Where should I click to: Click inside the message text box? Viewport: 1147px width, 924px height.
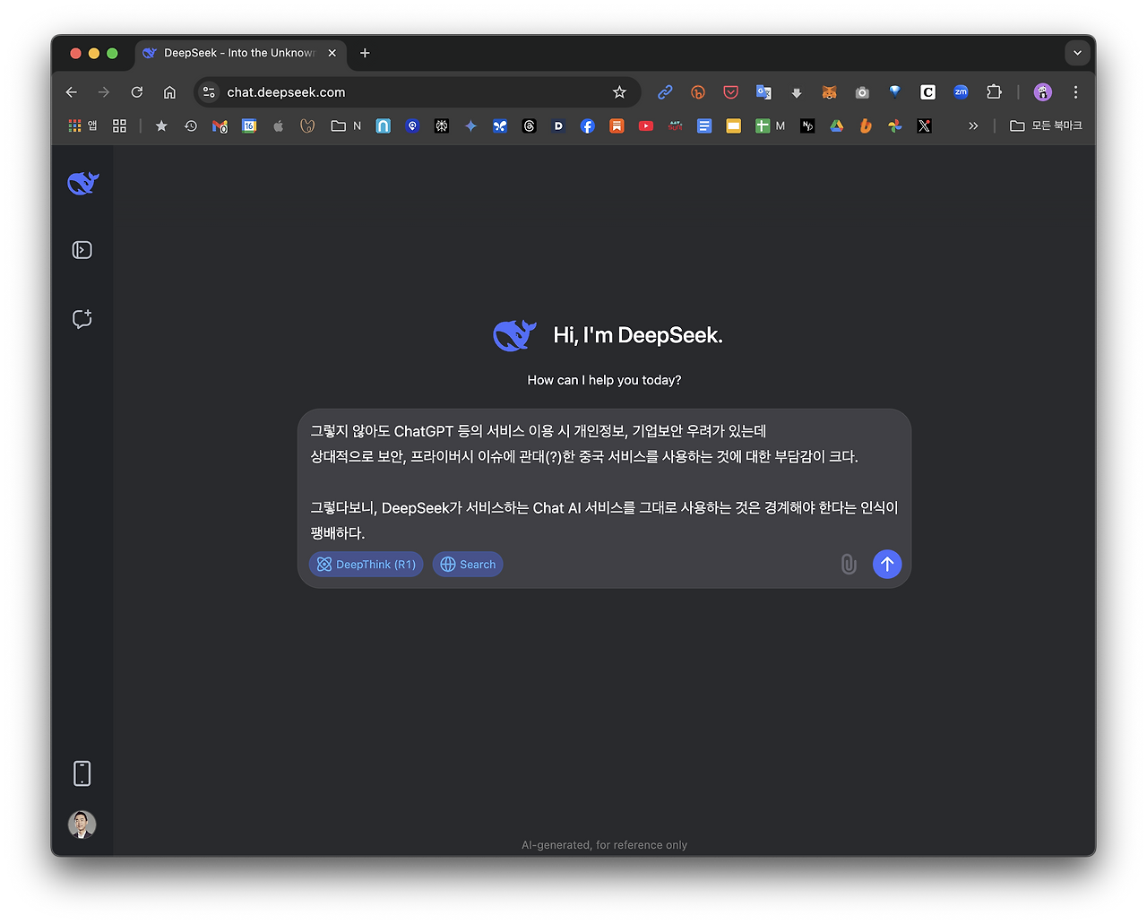604,481
